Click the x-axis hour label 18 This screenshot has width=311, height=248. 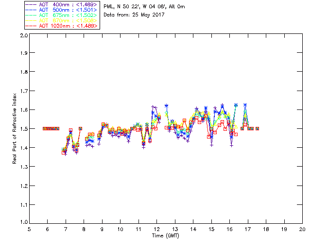point(266,229)
